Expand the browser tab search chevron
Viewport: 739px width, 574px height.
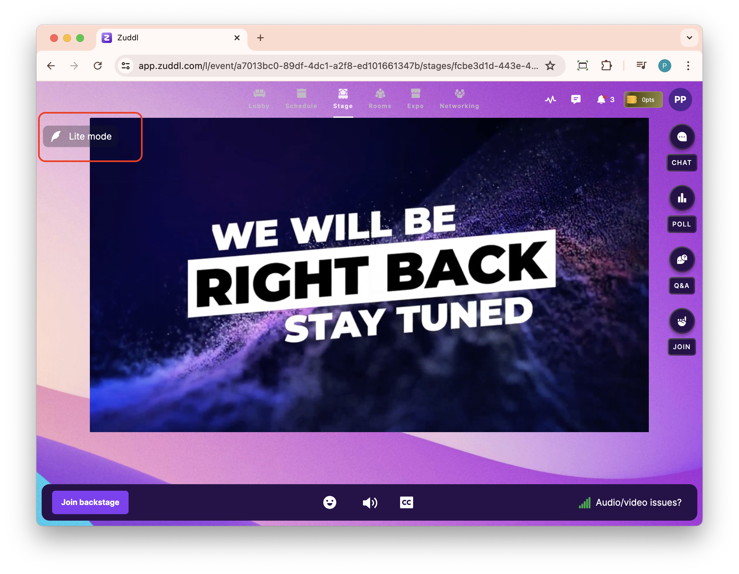(x=689, y=37)
